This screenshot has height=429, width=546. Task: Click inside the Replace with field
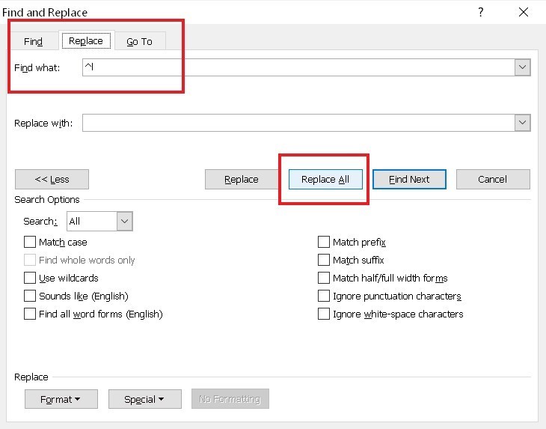click(x=298, y=123)
